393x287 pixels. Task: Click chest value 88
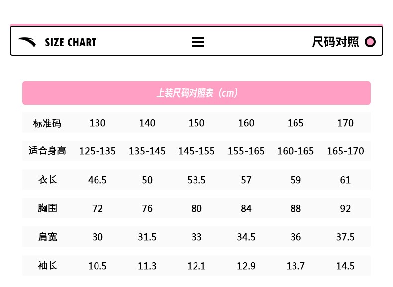click(295, 208)
